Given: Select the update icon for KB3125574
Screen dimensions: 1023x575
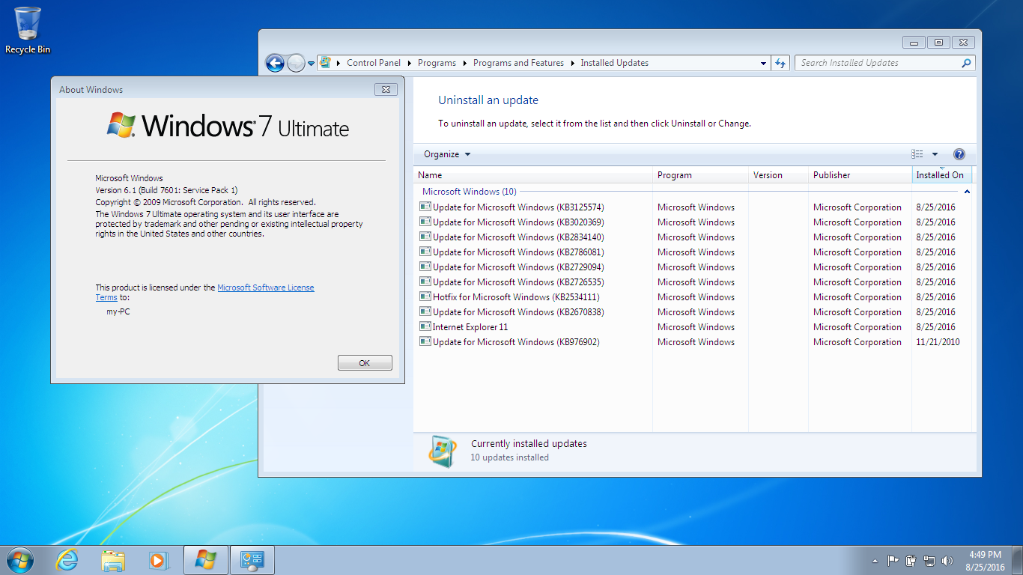Looking at the screenshot, I should click(x=425, y=207).
